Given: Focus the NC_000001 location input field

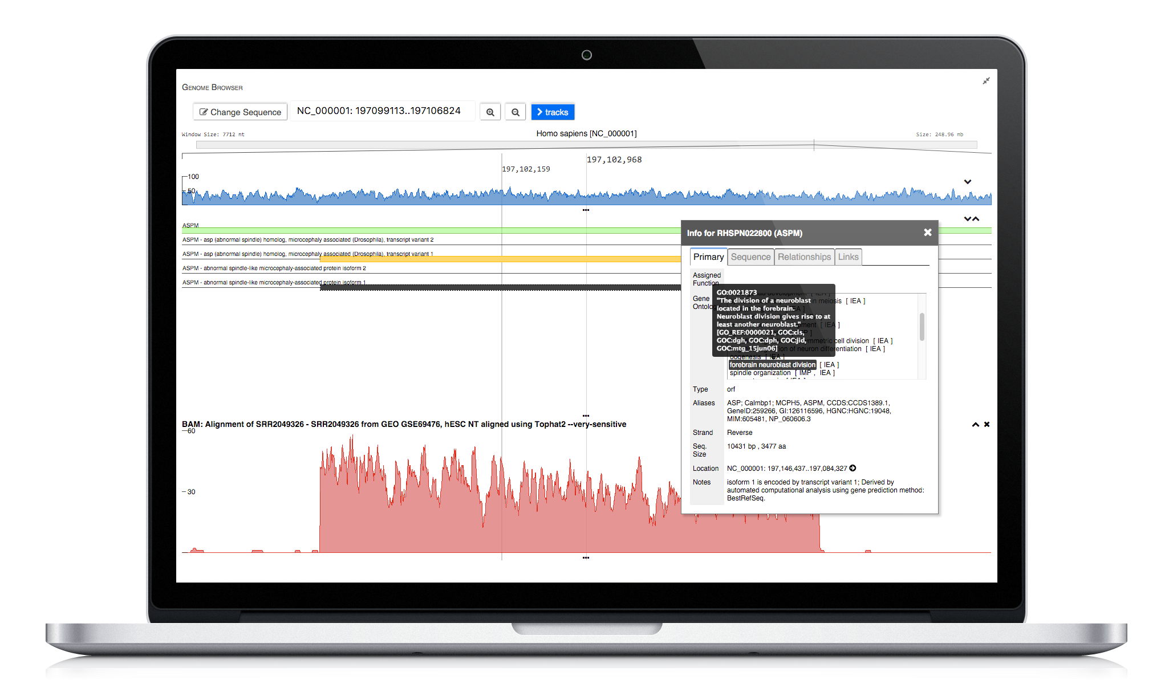Looking at the screenshot, I should point(383,111).
